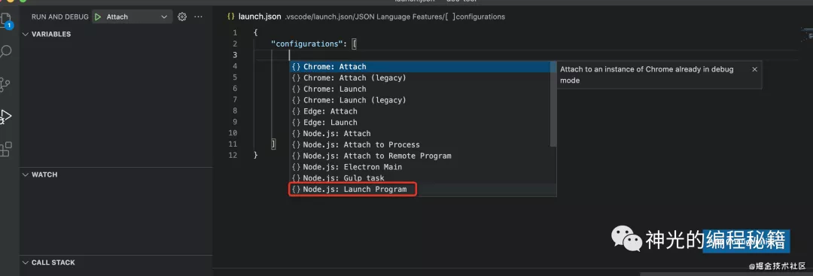Click the suggestion list scrollbar
This screenshot has height=276, width=813.
553,104
